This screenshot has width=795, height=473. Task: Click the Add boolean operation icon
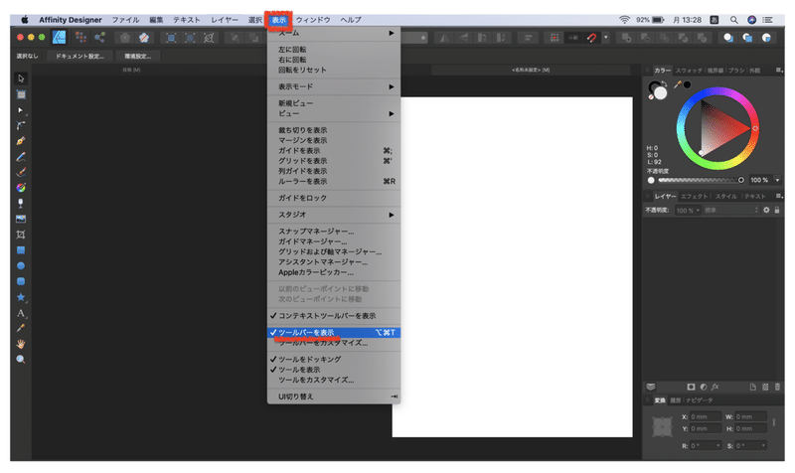(627, 38)
